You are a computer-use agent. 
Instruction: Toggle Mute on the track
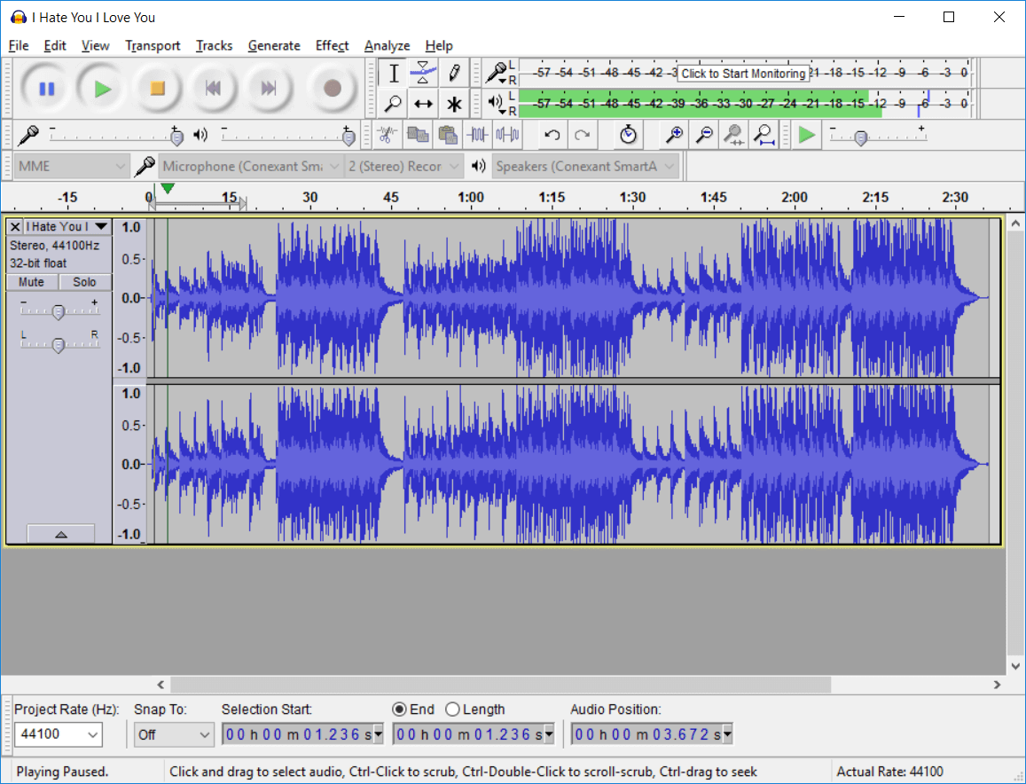click(31, 282)
